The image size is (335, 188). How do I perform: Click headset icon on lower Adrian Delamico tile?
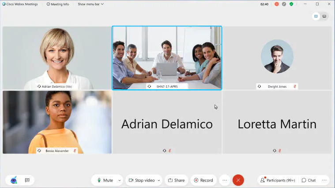[164, 151]
